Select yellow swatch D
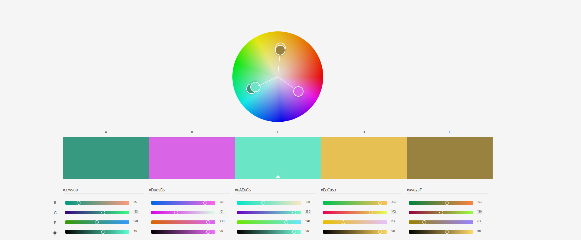 click(364, 158)
